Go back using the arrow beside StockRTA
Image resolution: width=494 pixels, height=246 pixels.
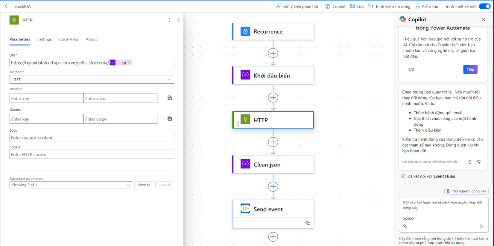tap(7, 6)
